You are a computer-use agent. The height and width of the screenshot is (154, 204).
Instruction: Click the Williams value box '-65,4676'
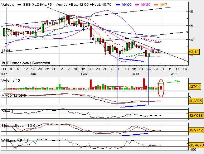pos(196,145)
